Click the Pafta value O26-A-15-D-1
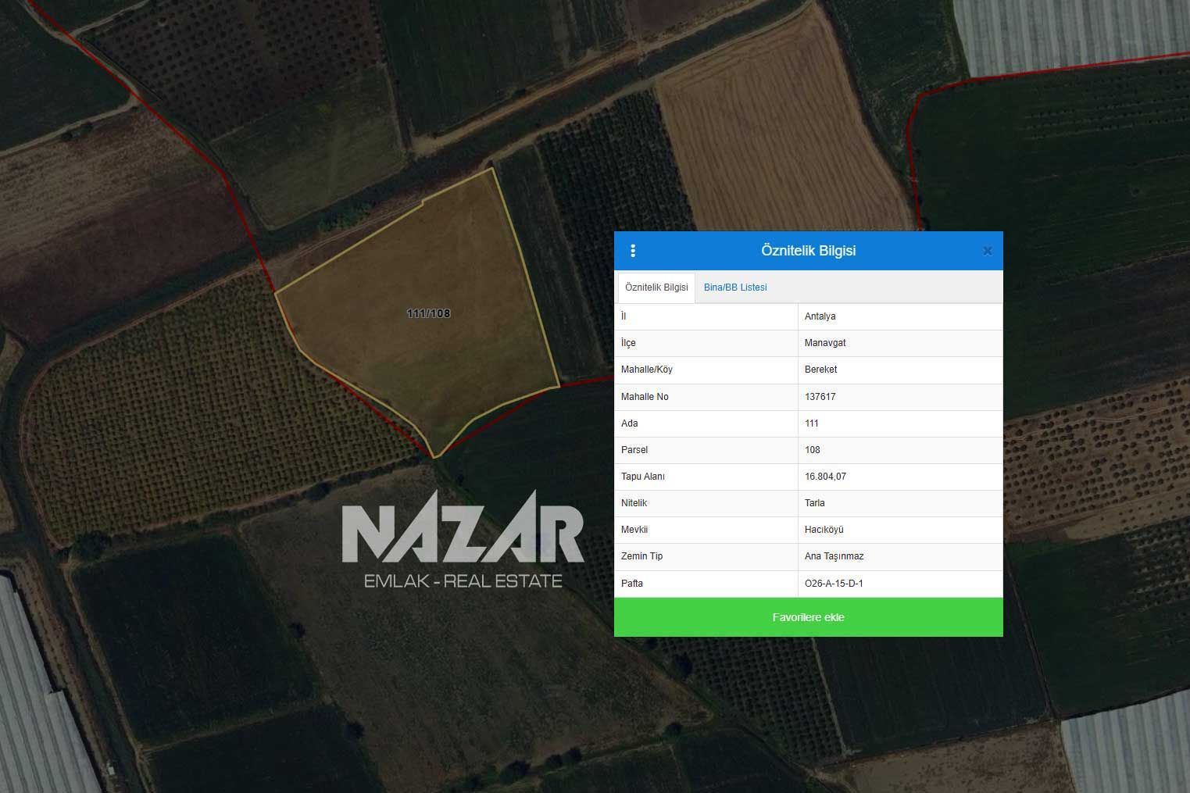This screenshot has height=793, width=1190. coord(834,584)
